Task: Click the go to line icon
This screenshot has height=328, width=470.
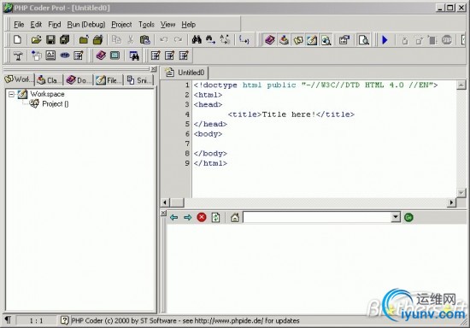Action: click(x=244, y=39)
